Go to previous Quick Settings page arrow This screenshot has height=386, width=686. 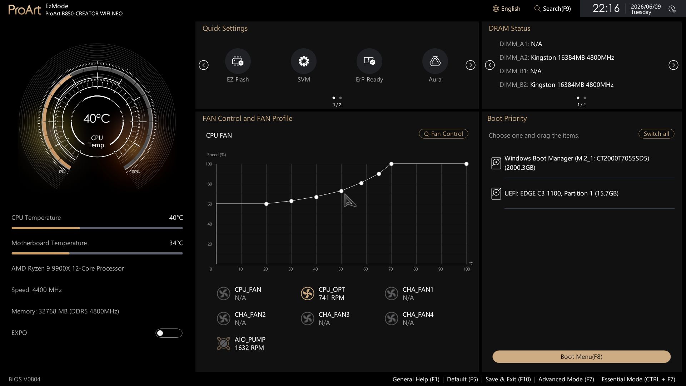pos(204,65)
